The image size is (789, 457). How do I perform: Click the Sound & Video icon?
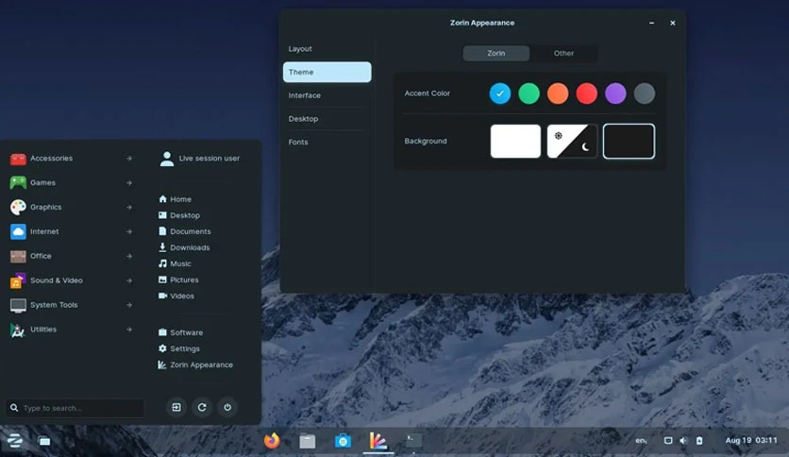tap(18, 280)
